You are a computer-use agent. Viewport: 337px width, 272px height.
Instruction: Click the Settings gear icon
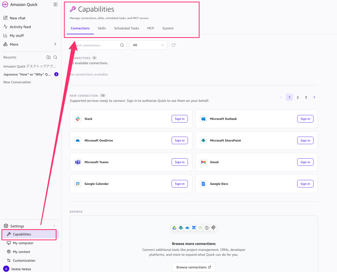pyautogui.click(x=6, y=226)
